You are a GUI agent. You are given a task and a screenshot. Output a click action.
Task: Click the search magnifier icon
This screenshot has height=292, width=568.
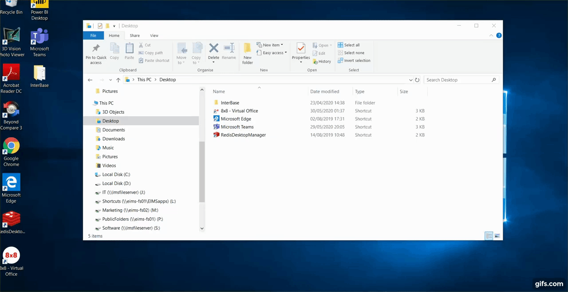click(494, 80)
